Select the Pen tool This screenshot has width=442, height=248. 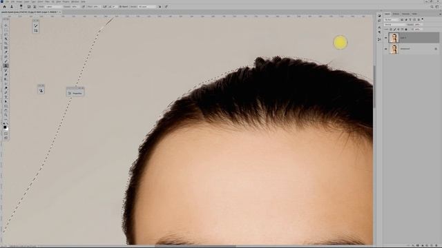6,92
